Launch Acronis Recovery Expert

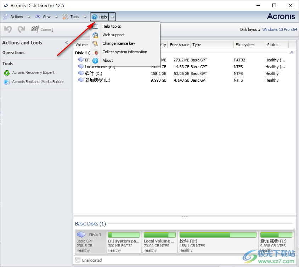tap(33, 73)
